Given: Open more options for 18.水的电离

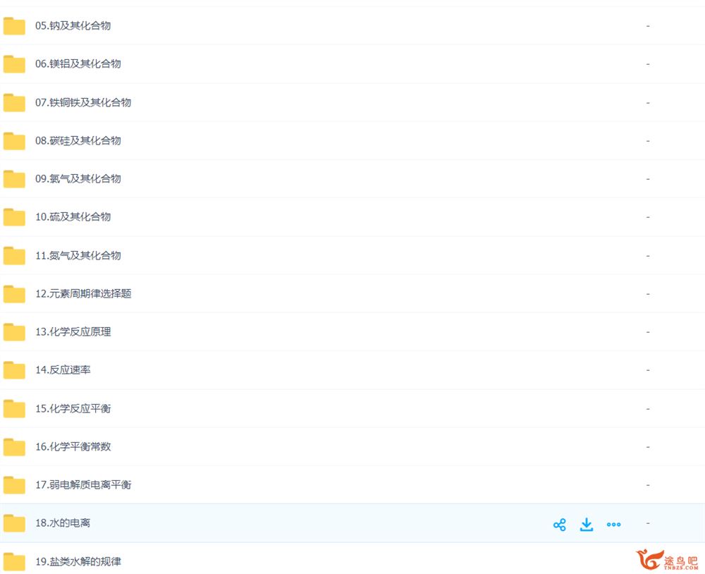Looking at the screenshot, I should pos(614,525).
